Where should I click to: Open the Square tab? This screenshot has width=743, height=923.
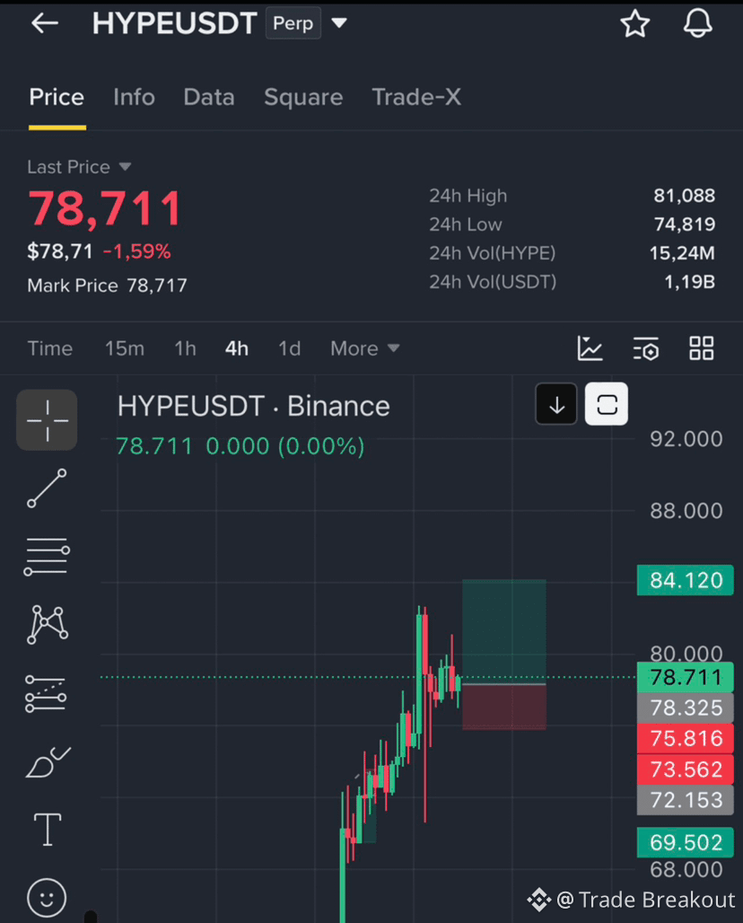tap(303, 98)
